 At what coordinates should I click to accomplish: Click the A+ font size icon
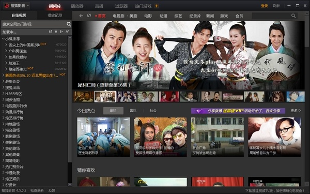click(x=67, y=32)
